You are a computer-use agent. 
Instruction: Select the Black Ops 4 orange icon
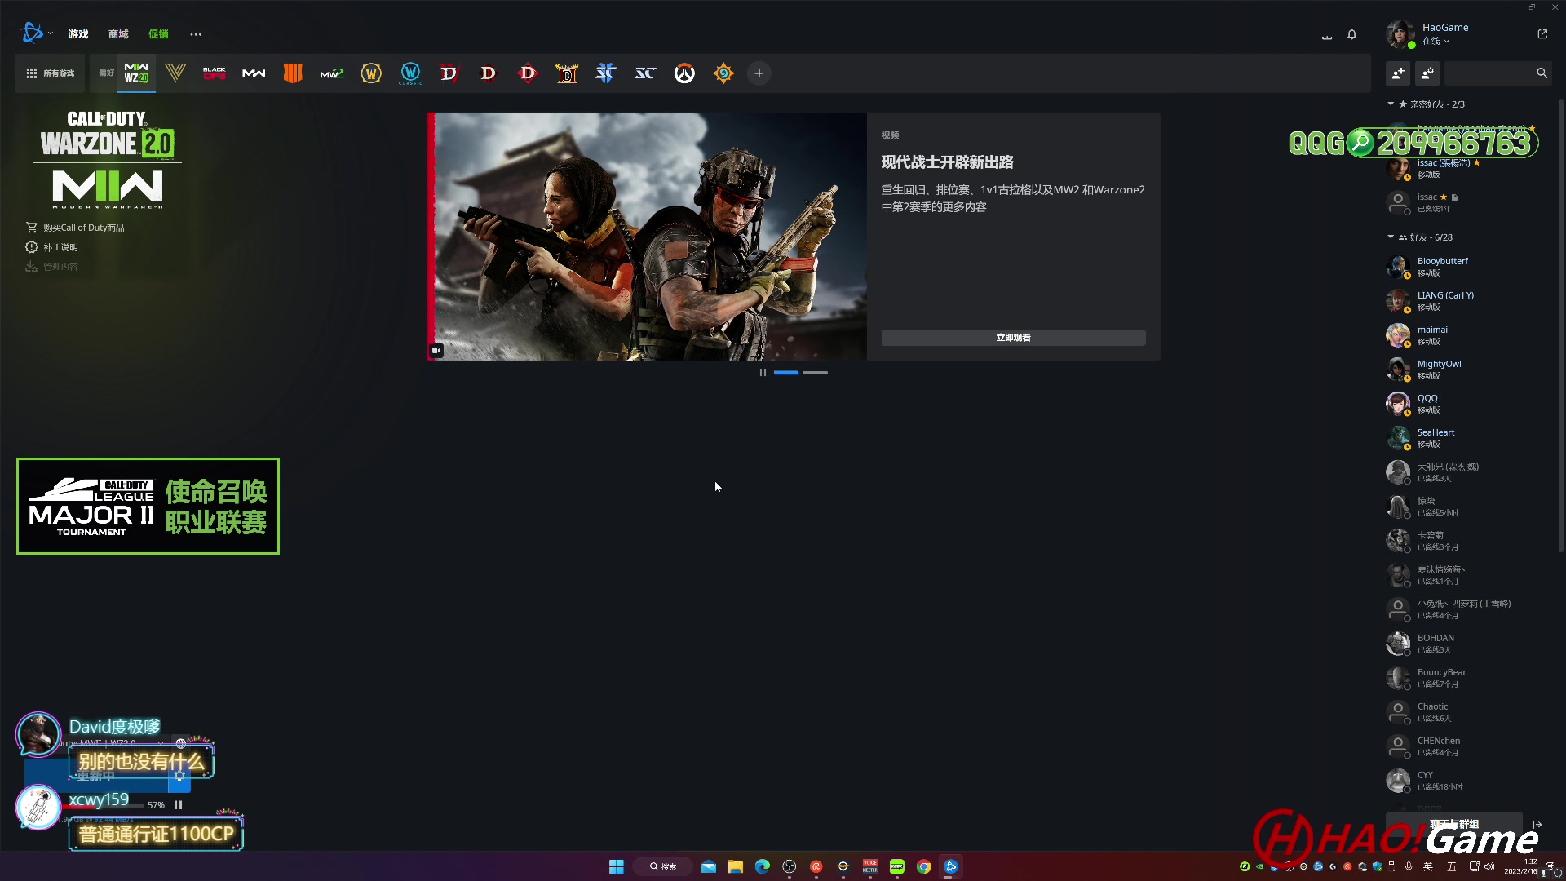point(293,73)
